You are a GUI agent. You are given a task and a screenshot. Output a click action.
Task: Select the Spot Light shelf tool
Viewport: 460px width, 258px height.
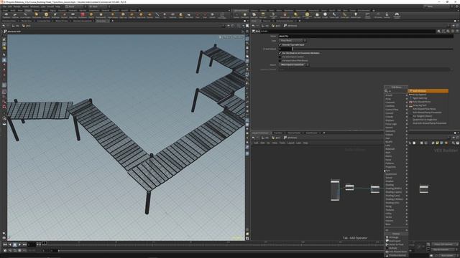(x=254, y=15)
